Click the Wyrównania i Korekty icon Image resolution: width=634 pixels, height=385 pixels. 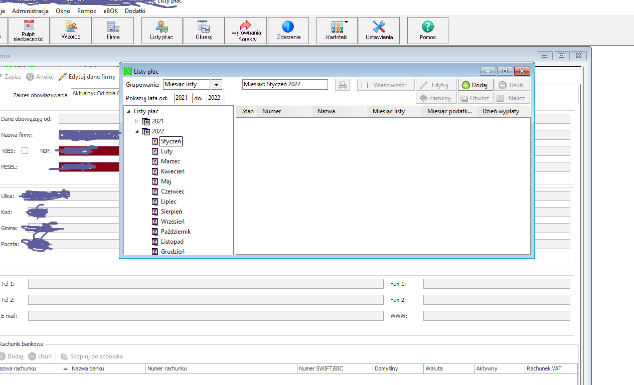pos(246,31)
